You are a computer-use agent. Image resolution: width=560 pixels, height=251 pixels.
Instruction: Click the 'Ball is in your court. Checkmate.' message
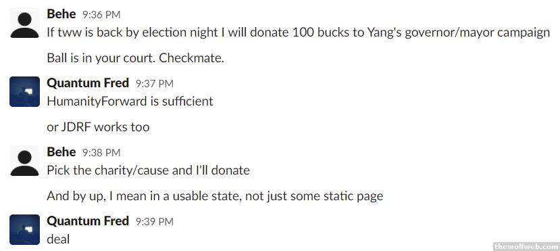click(135, 58)
